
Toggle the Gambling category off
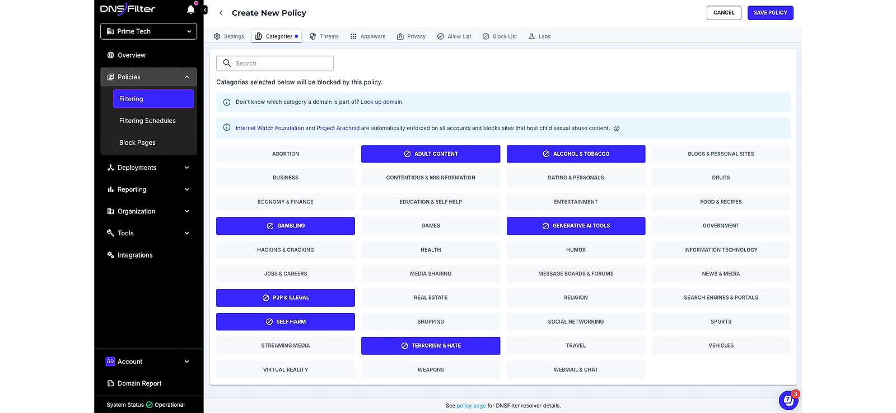[285, 226]
